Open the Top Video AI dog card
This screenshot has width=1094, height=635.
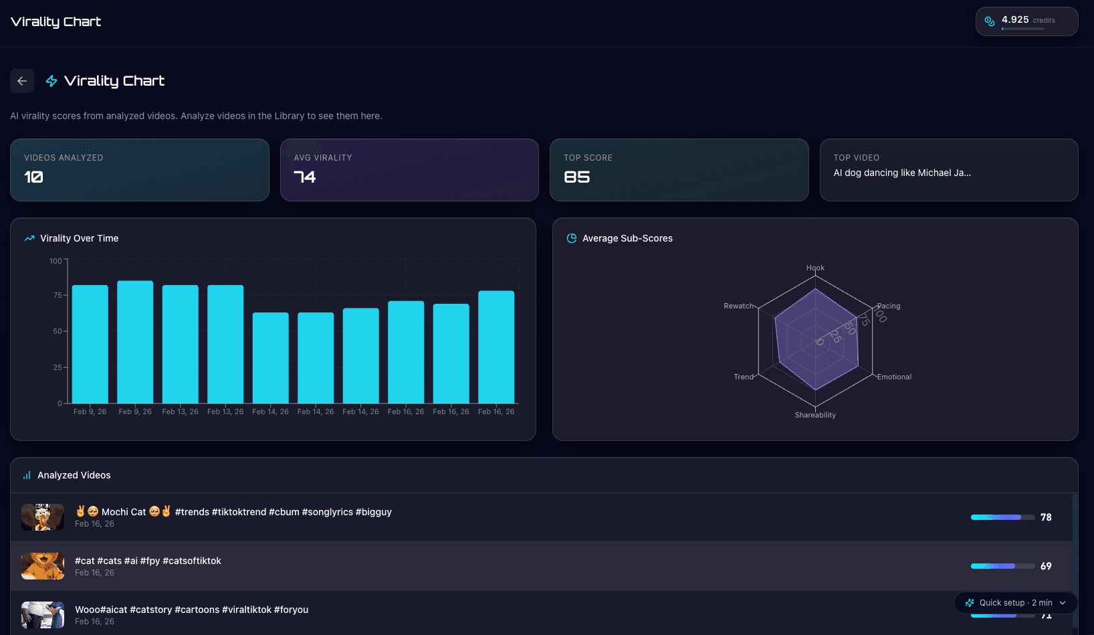(x=948, y=170)
